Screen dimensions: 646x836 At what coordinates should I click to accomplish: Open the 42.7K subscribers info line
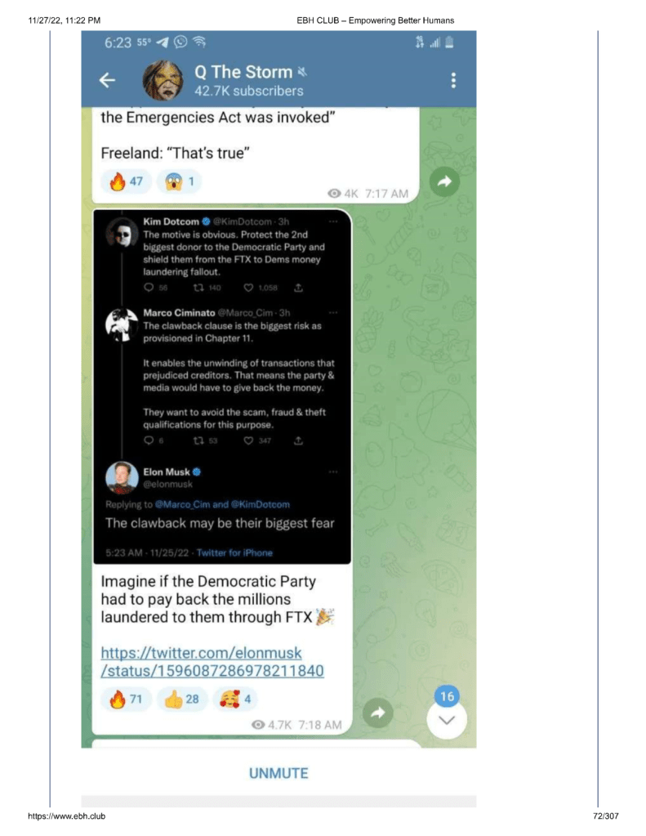[x=249, y=92]
